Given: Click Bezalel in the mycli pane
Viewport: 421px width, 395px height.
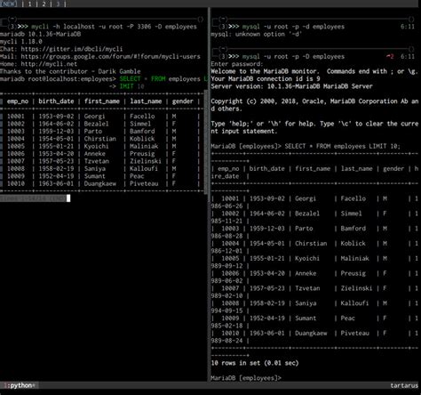Looking at the screenshot, I should coord(96,124).
